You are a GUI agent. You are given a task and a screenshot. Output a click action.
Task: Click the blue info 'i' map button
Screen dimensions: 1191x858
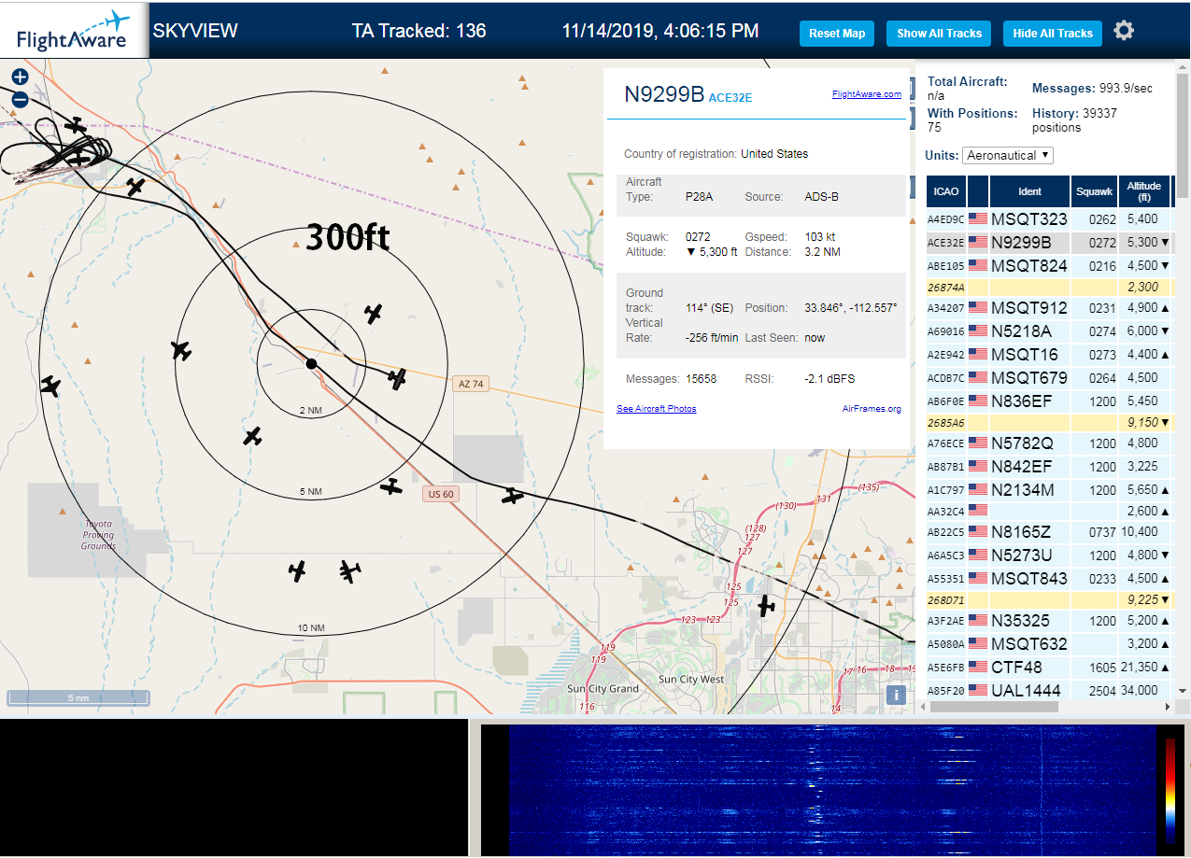pos(896,695)
